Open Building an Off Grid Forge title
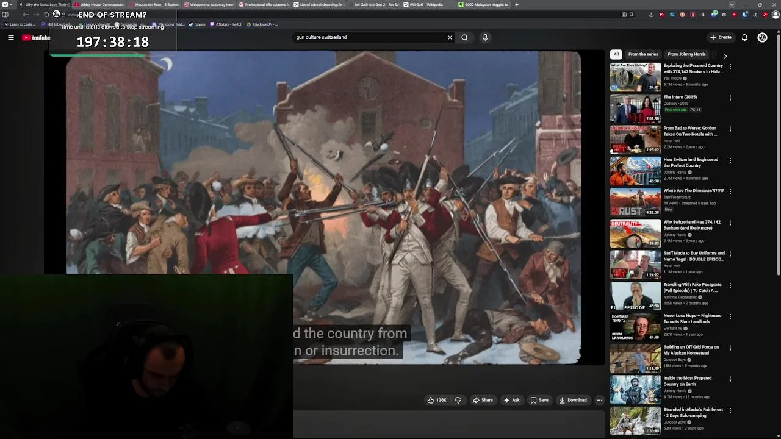Image resolution: width=781 pixels, height=439 pixels. click(691, 350)
